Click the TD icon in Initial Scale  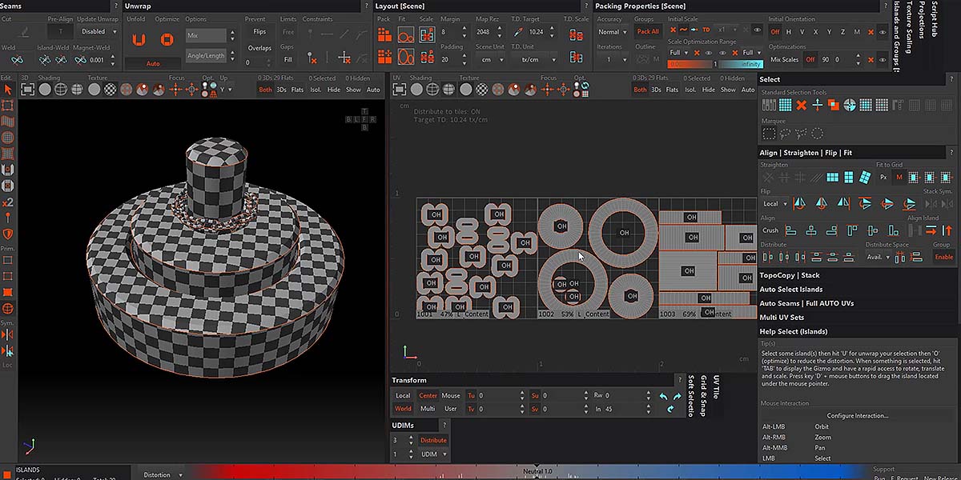tap(706, 30)
